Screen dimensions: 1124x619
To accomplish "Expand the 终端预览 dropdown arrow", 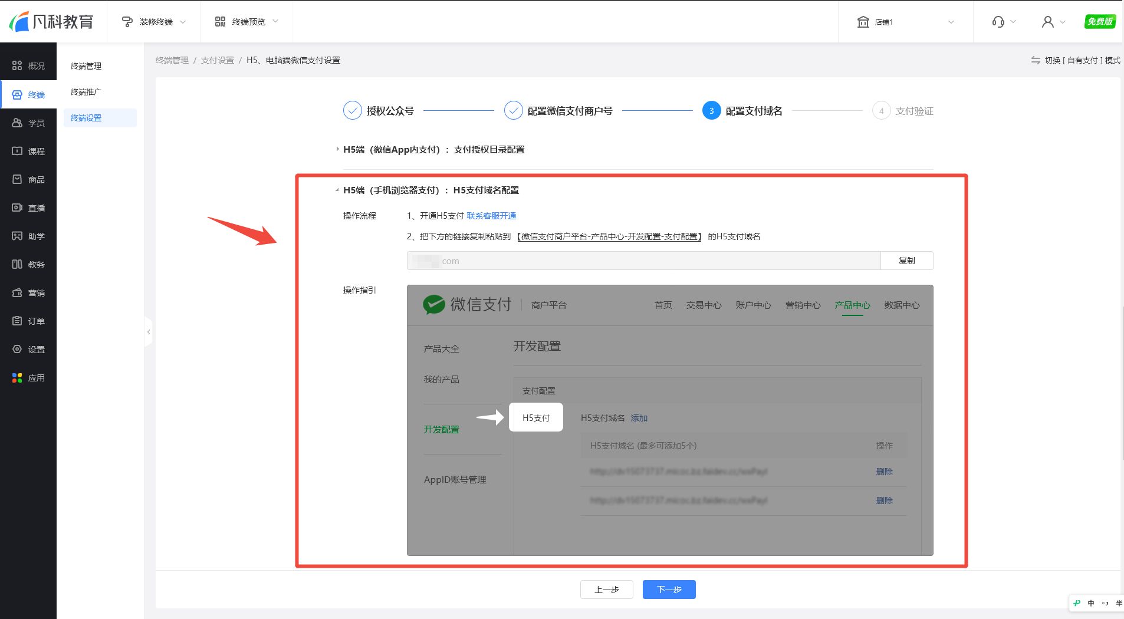I will [x=275, y=22].
